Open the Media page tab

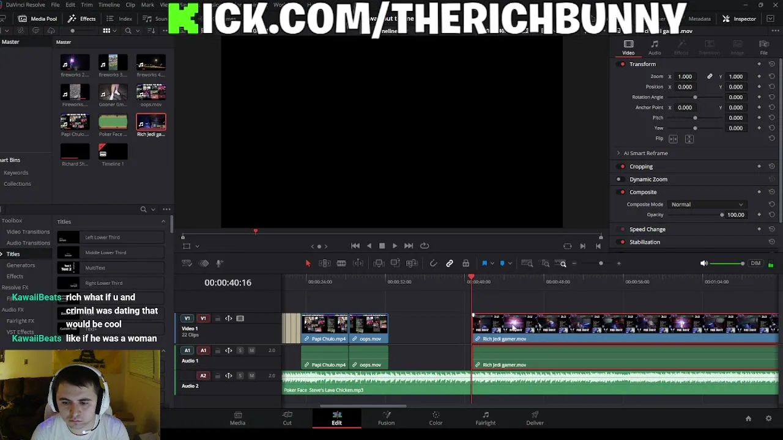click(x=237, y=418)
